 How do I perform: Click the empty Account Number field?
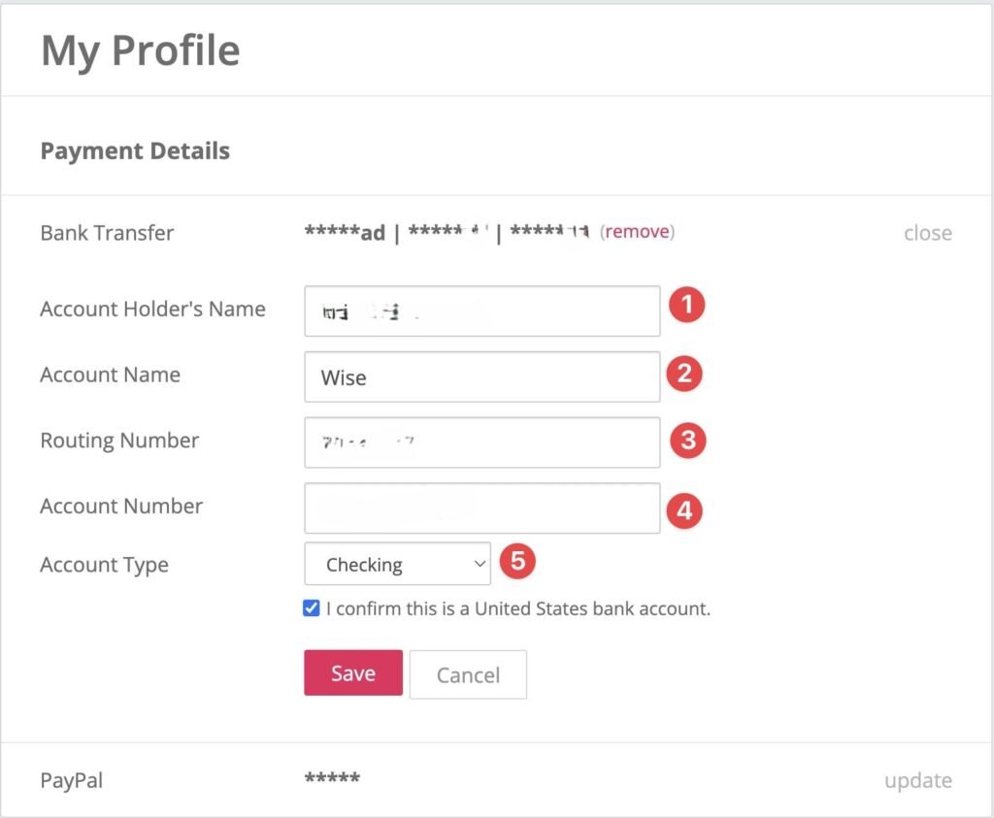coord(481,507)
